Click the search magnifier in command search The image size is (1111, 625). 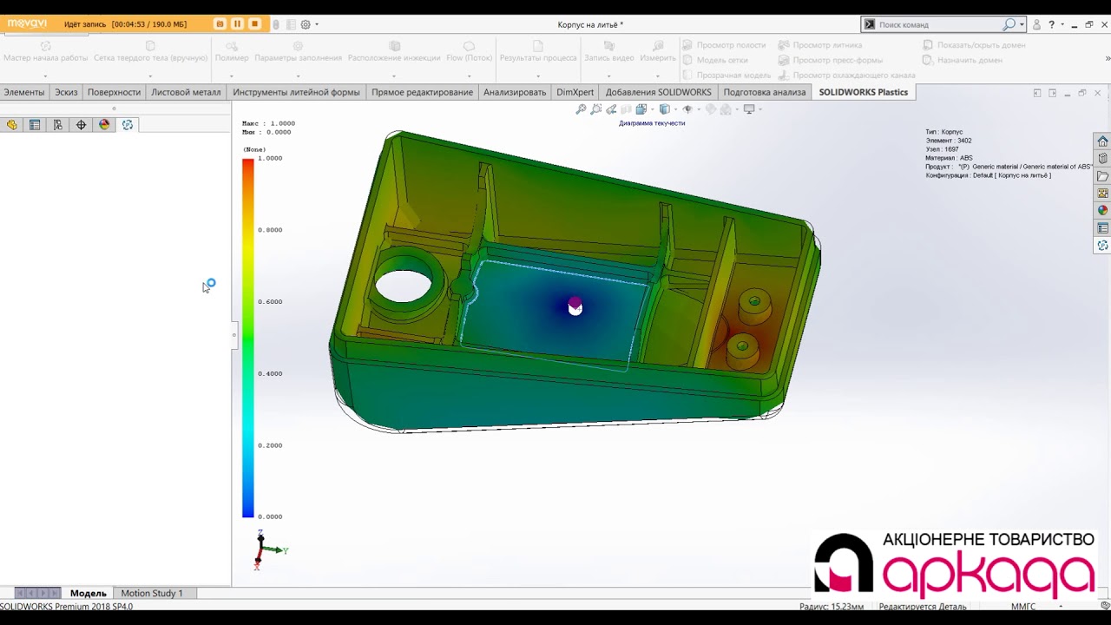[x=1009, y=24]
